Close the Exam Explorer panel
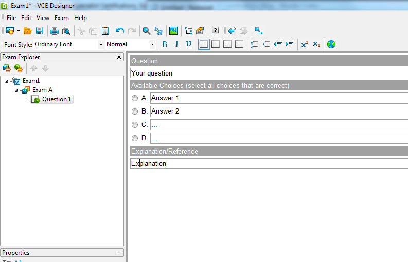This screenshot has height=262, width=408. [119, 57]
